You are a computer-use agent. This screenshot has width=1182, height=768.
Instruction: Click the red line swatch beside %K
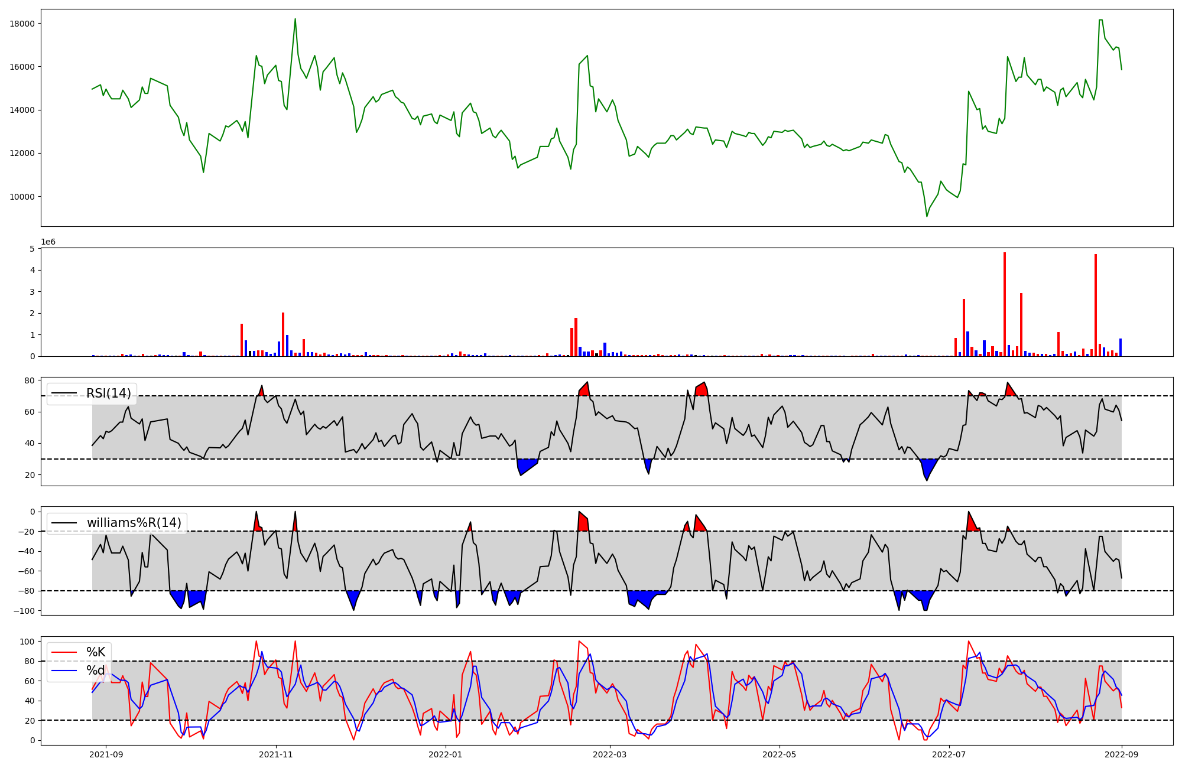pyautogui.click(x=64, y=652)
